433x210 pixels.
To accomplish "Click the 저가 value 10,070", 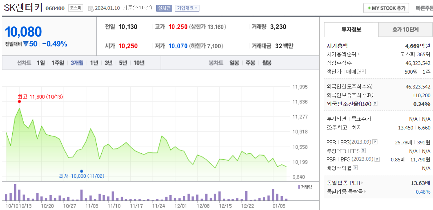I will [178, 46].
